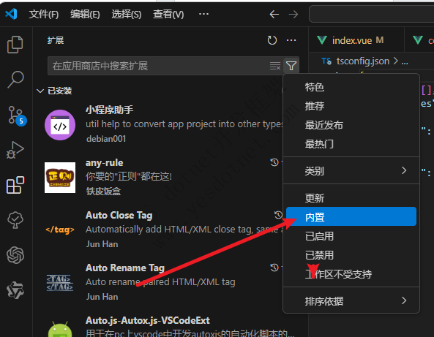Open the bottom-most activity bar extension icon
Viewport: 434px width, 337px height.
click(15, 290)
